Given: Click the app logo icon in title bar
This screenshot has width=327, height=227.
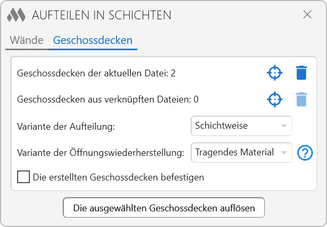Looking at the screenshot, I should click(x=17, y=15).
